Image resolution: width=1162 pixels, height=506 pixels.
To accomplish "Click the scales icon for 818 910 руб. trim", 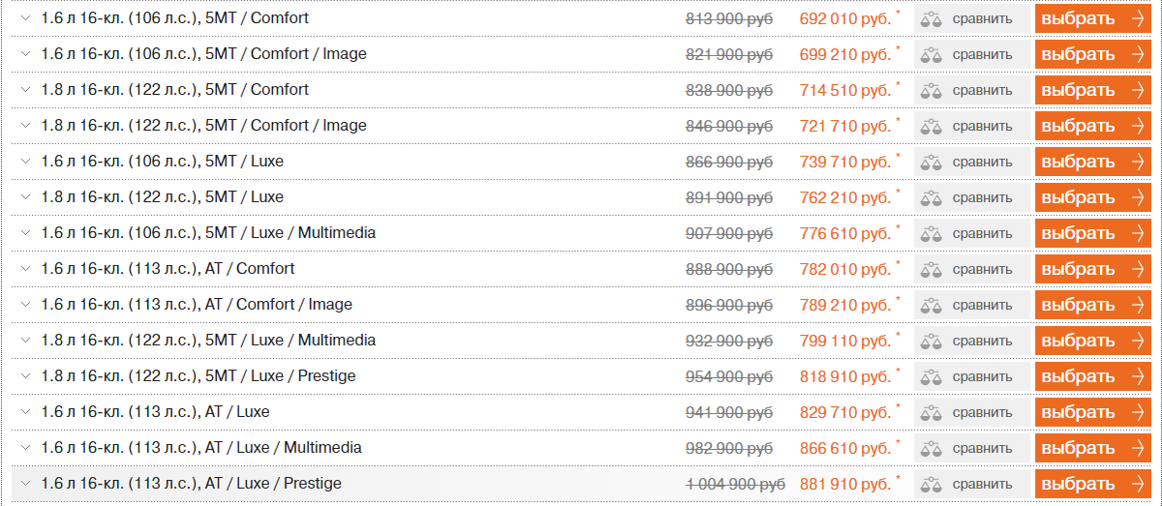I will pyautogui.click(x=932, y=376).
